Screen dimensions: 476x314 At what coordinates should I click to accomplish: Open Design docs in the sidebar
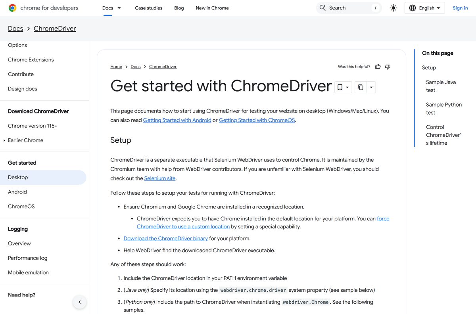point(23,89)
